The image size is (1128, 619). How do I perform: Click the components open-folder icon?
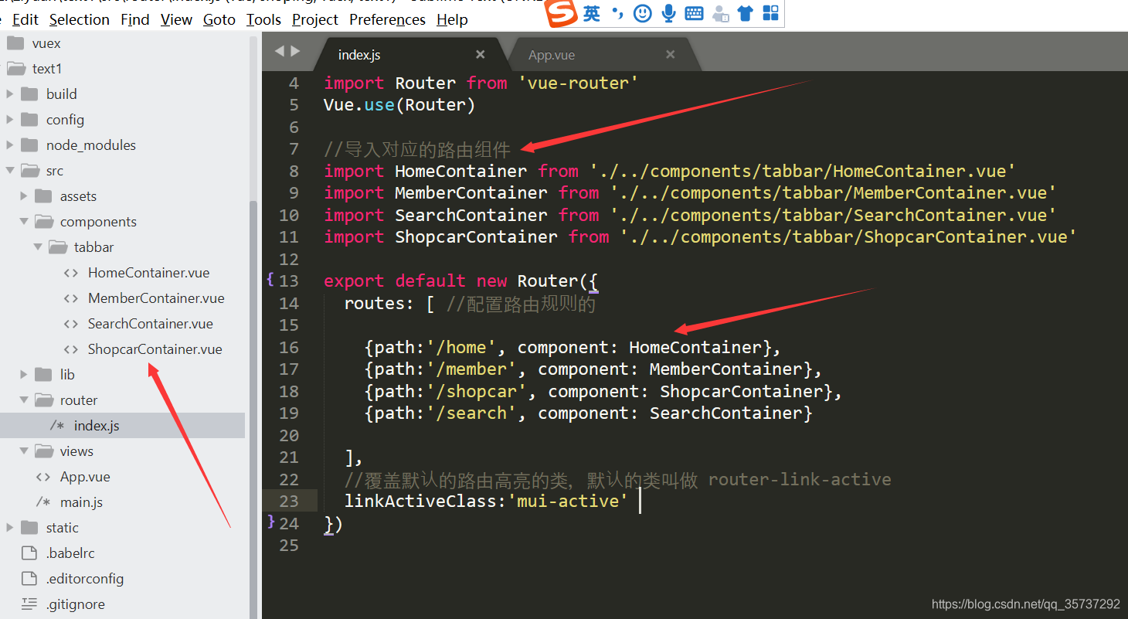[x=44, y=222]
